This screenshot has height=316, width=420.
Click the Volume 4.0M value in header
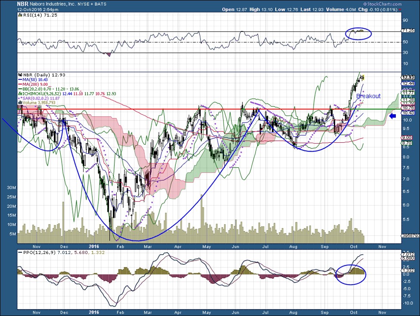[341, 9]
